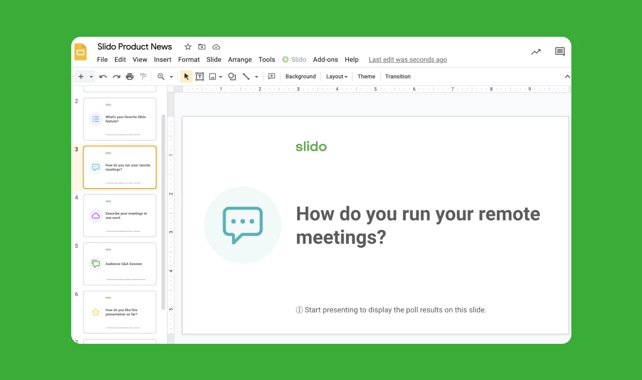642x380 pixels.
Task: Click the presentation title Slido Product News
Action: (135, 47)
